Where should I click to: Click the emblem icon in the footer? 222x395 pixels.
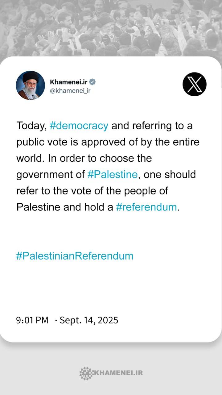(x=85, y=373)
